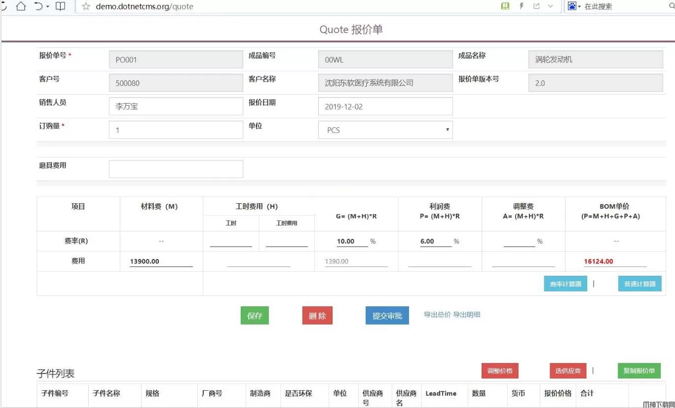Click the green 保存 button
The width and height of the screenshot is (675, 408).
(255, 316)
